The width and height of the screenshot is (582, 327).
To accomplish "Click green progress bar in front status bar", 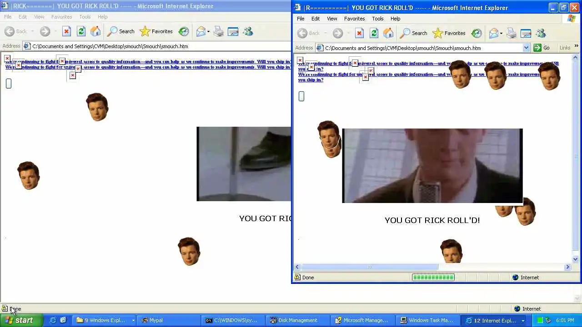I will [433, 277].
